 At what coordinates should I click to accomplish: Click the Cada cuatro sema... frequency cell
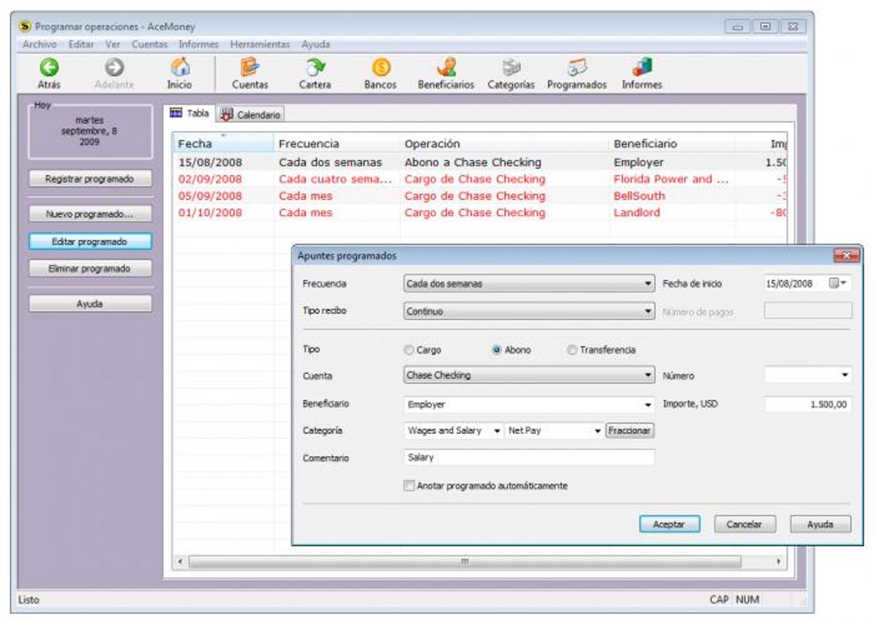[x=336, y=179]
